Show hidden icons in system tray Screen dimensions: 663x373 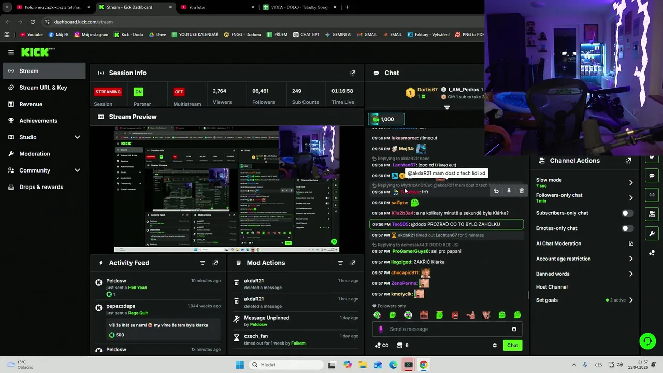click(x=574, y=365)
